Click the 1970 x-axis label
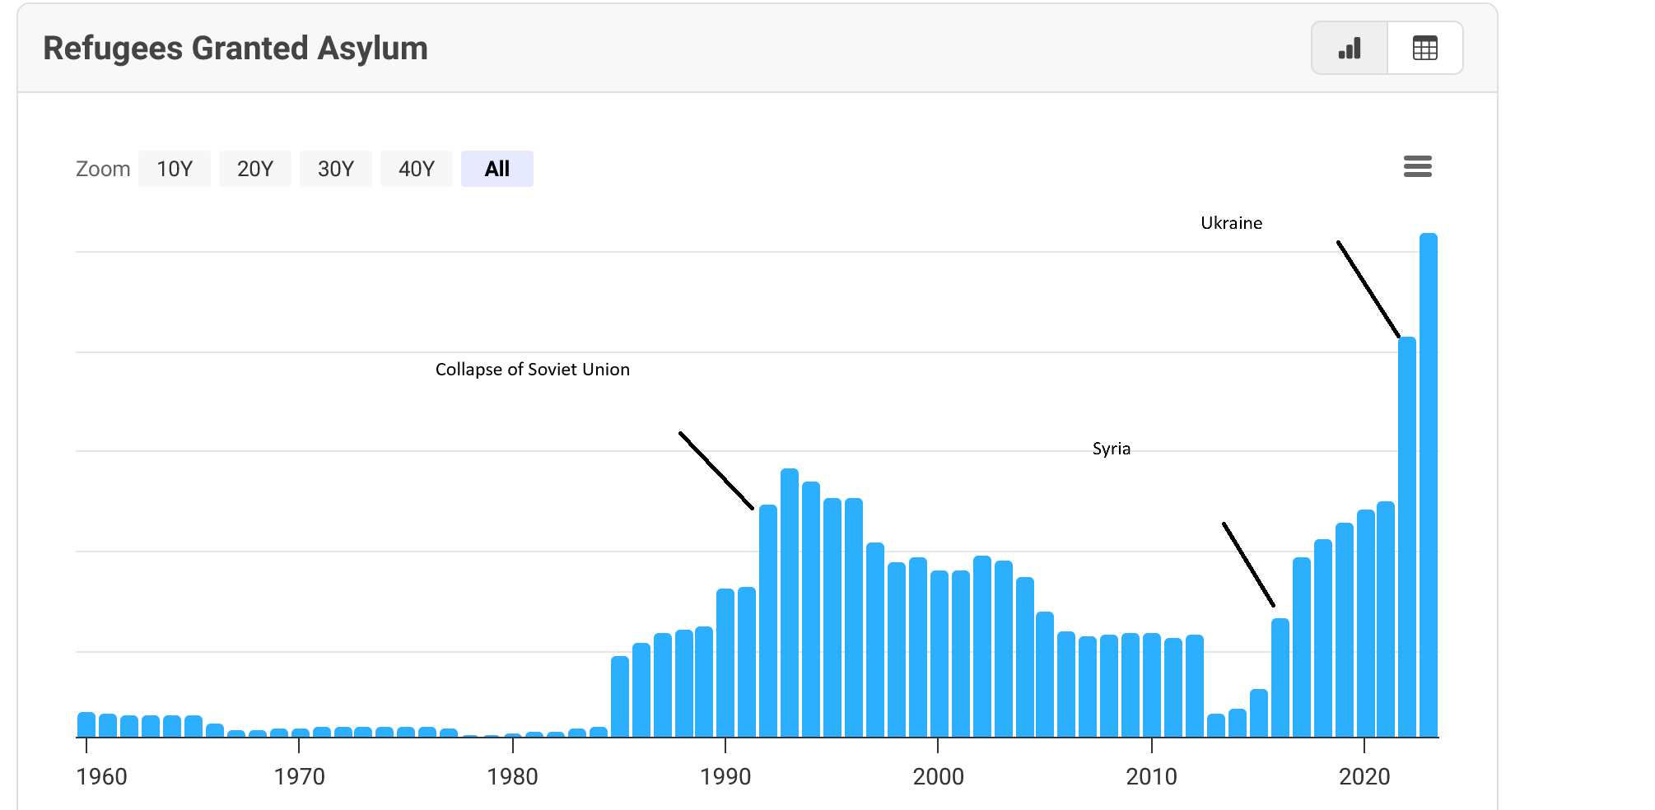The image size is (1655, 810). [299, 776]
